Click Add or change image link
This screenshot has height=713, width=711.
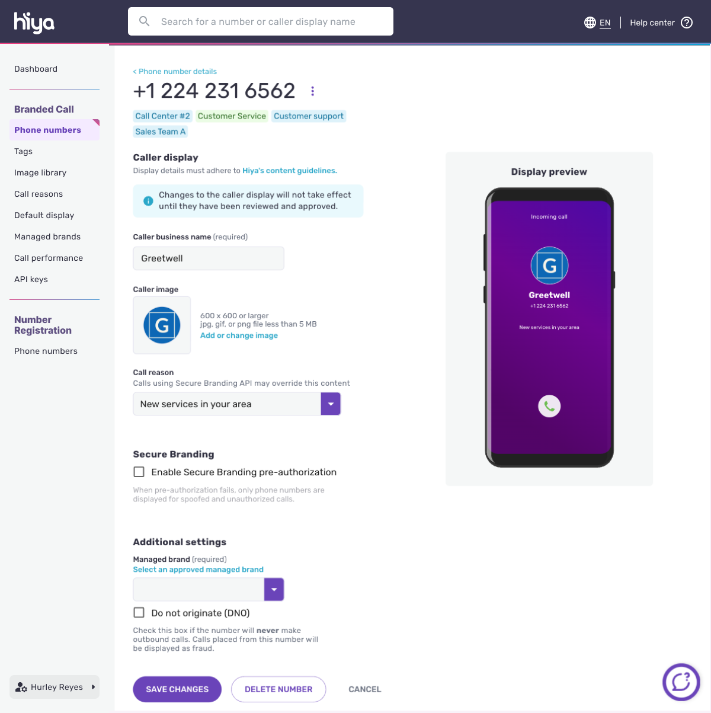(239, 335)
